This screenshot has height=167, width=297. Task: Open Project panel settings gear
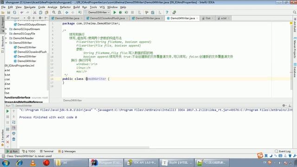(x=40, y=18)
